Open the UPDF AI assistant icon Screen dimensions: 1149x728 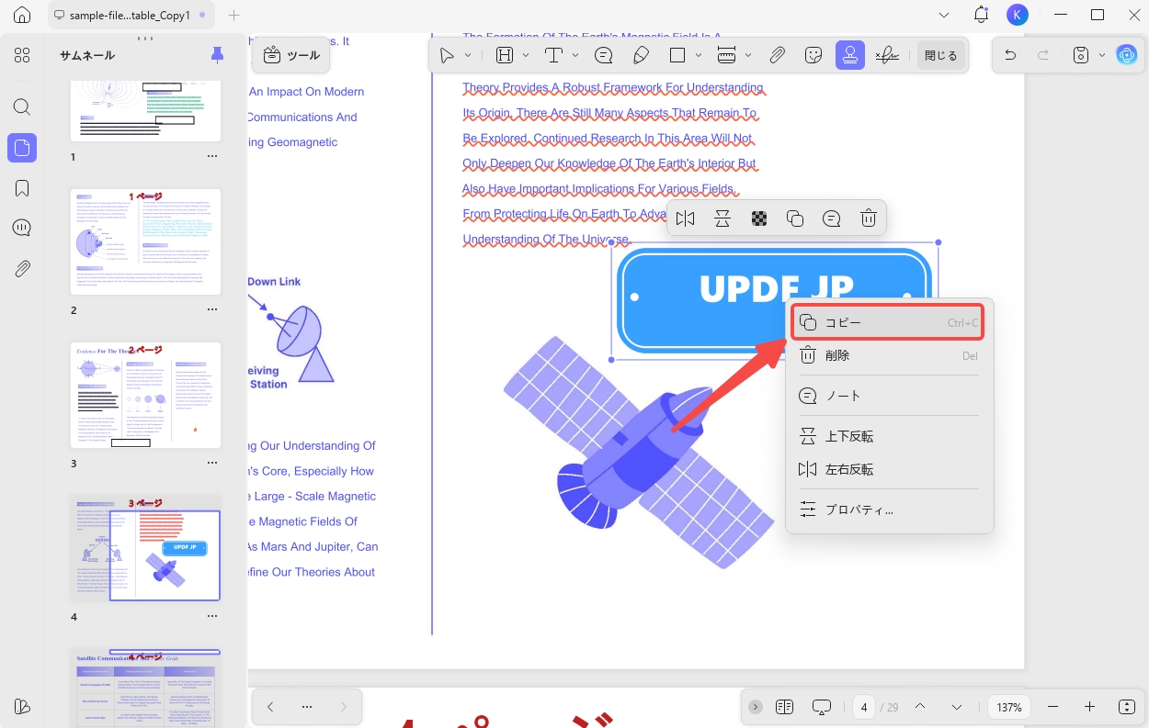coord(1126,55)
